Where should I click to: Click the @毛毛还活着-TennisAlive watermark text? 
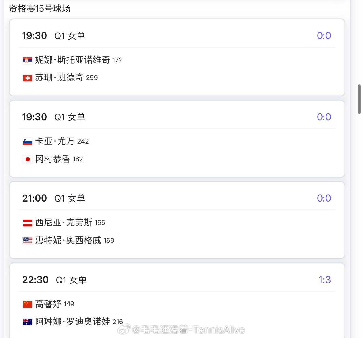[188, 329]
